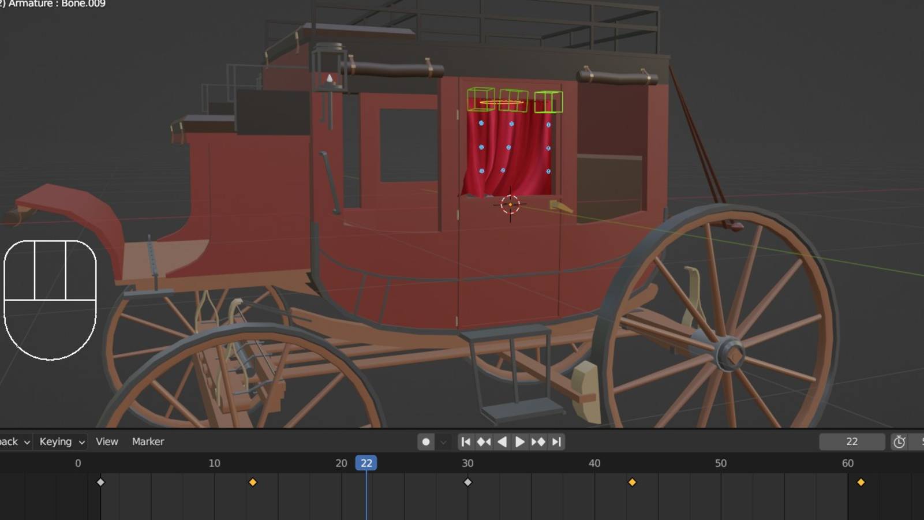Click the current frame number field

[x=852, y=442]
